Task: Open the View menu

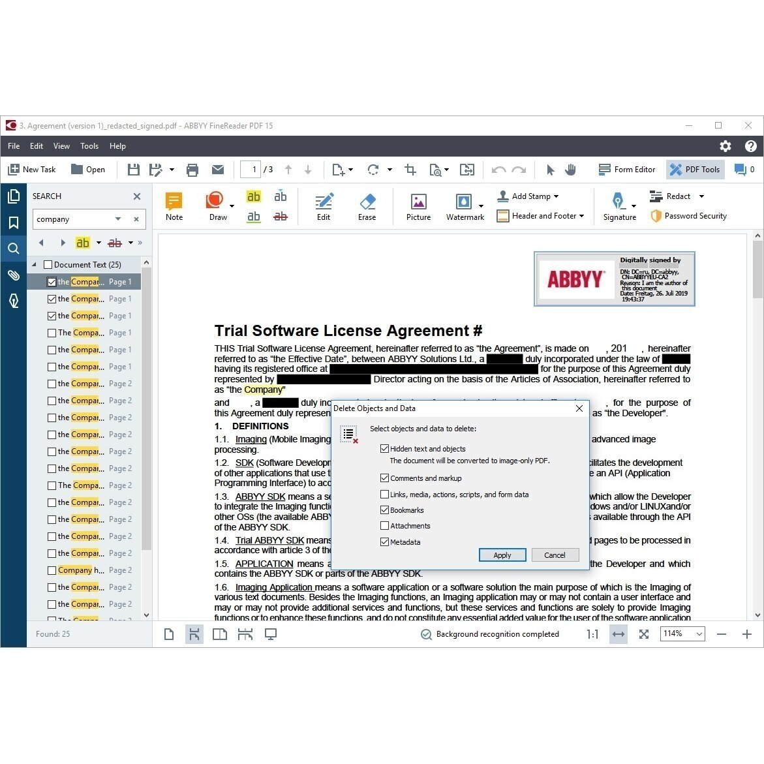Action: tap(61, 146)
